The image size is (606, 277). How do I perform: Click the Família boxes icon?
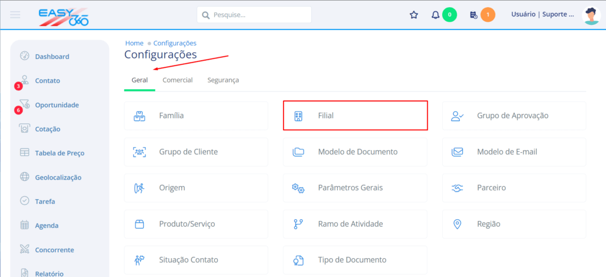point(139,116)
